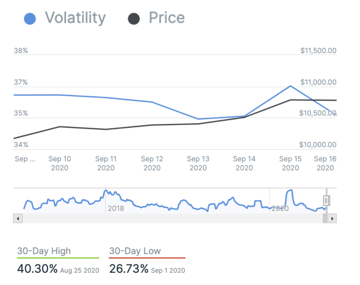Click the scrollbar right arrow button
360x285 pixels.
click(x=332, y=219)
